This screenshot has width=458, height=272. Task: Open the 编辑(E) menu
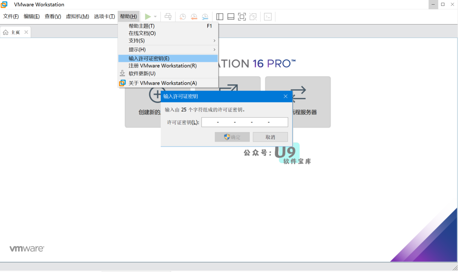[x=31, y=17]
